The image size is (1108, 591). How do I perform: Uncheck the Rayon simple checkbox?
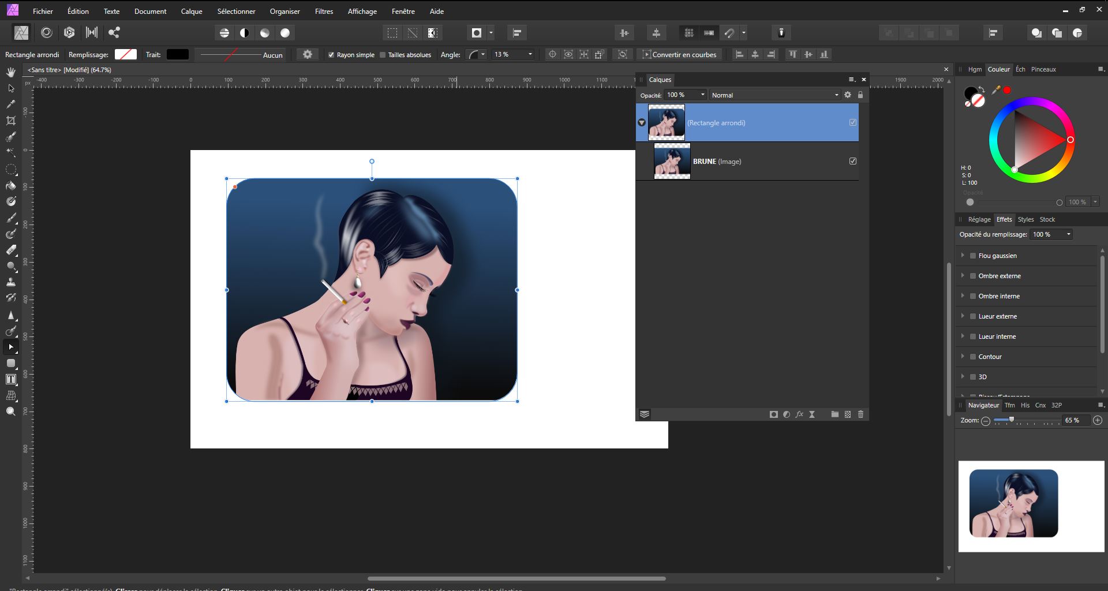coord(331,55)
